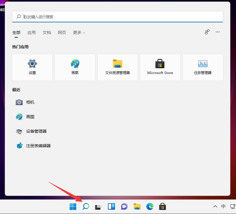Open 设置 from 热门应用
The image size is (236, 214).
tap(32, 67)
